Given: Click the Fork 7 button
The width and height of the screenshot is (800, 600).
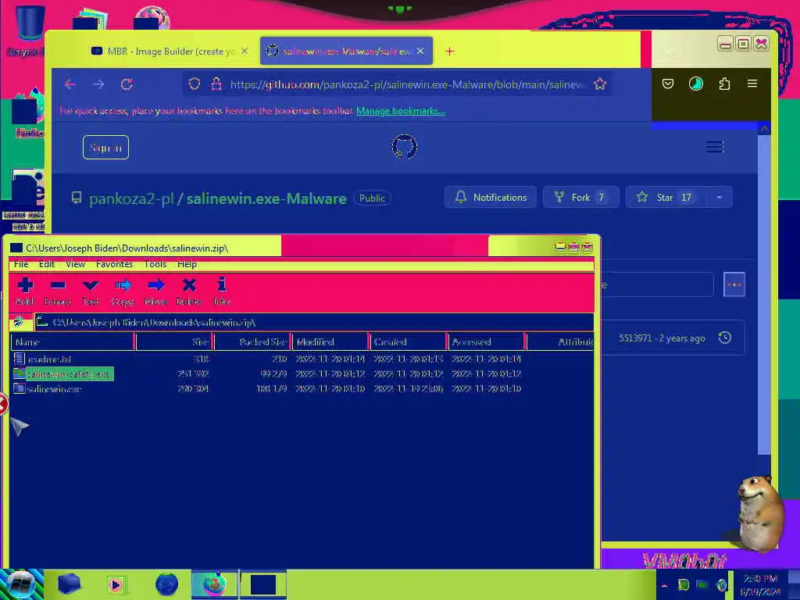Looking at the screenshot, I should tap(580, 198).
